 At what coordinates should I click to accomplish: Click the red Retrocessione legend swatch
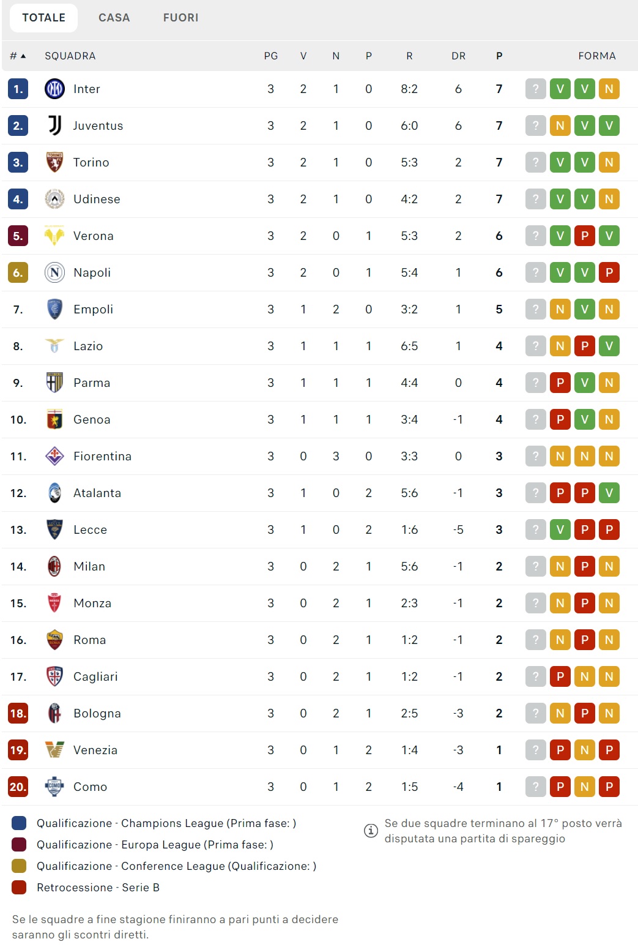pos(19,887)
